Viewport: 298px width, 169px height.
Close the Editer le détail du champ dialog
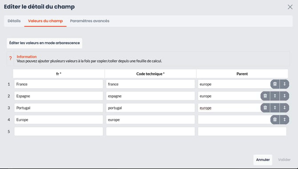tap(290, 7)
